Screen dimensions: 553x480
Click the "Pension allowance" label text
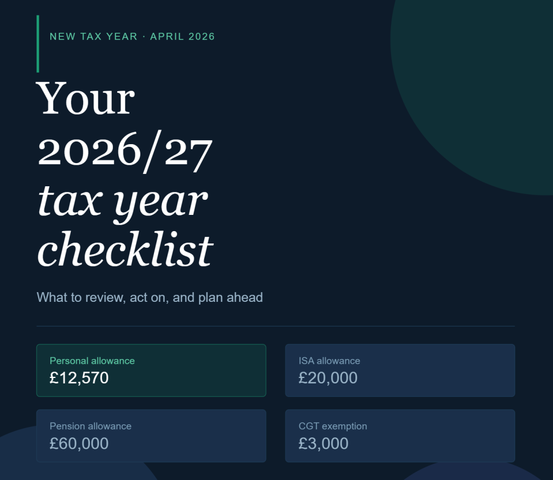pos(91,426)
